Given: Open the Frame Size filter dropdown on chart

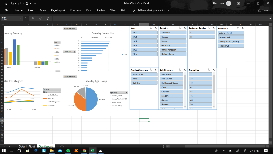Looking at the screenshot, I should [x=74, y=52].
